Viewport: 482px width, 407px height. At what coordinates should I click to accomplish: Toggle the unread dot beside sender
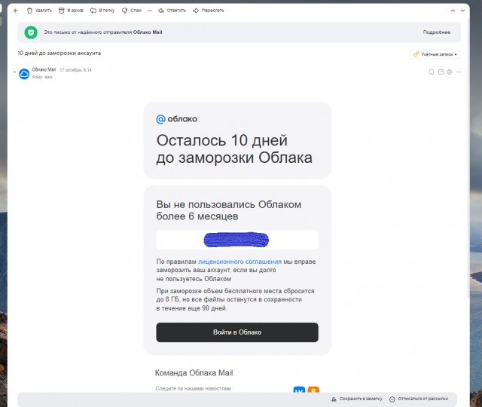coord(14,72)
